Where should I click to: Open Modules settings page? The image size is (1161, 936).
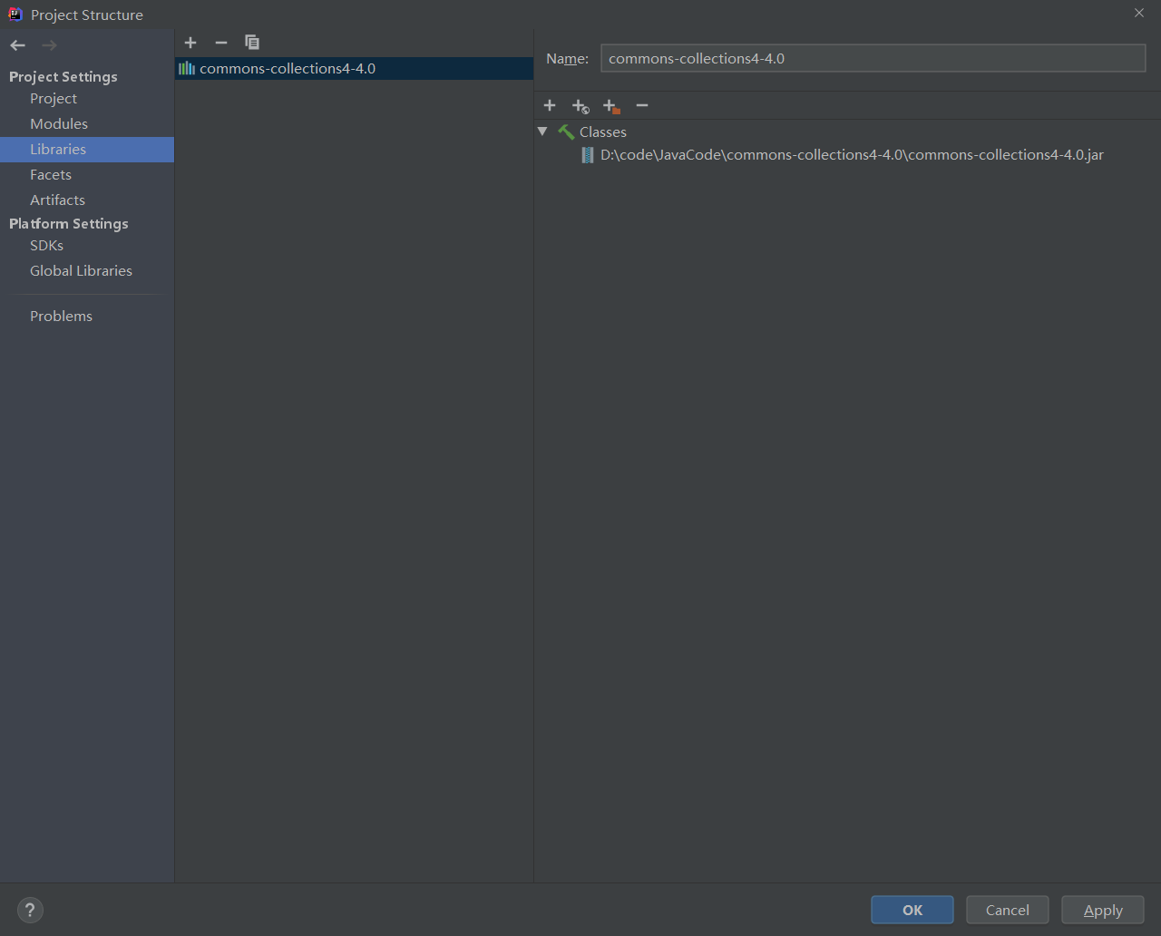[x=59, y=123]
